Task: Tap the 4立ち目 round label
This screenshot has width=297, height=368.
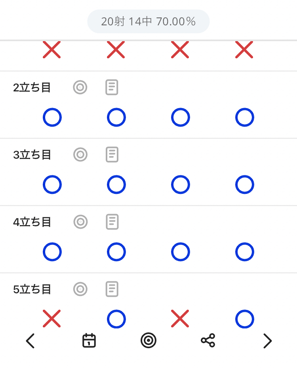Action: pos(32,222)
